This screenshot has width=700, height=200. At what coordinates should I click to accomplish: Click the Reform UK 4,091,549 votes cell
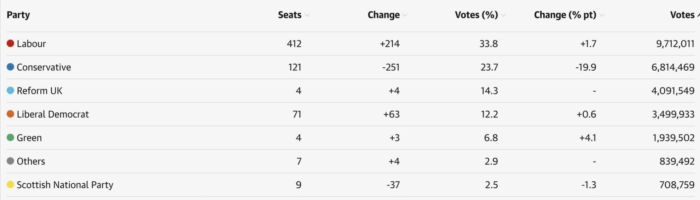pos(673,91)
